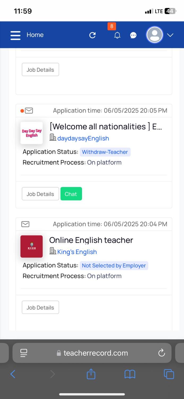Open the daydaysayEnglish company link

click(x=83, y=138)
